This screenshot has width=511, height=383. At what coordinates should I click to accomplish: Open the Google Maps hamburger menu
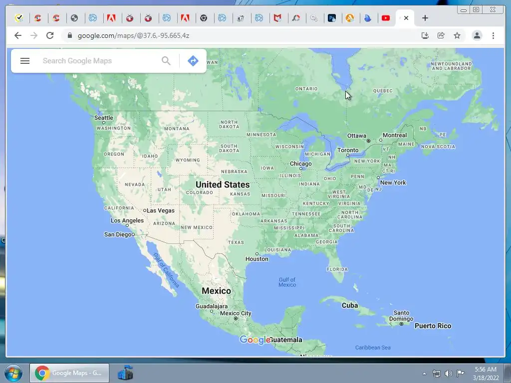25,61
